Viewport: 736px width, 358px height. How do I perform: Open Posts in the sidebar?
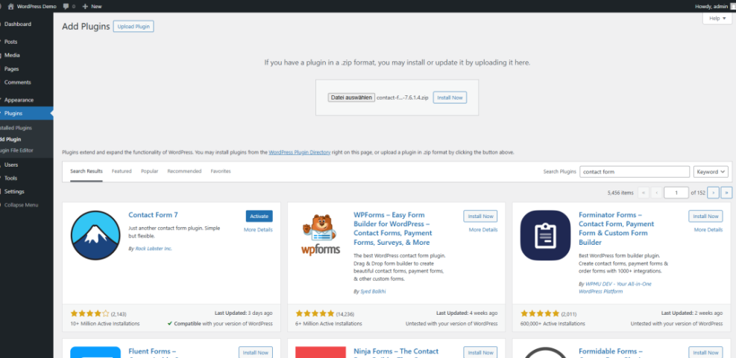[x=26, y=42]
